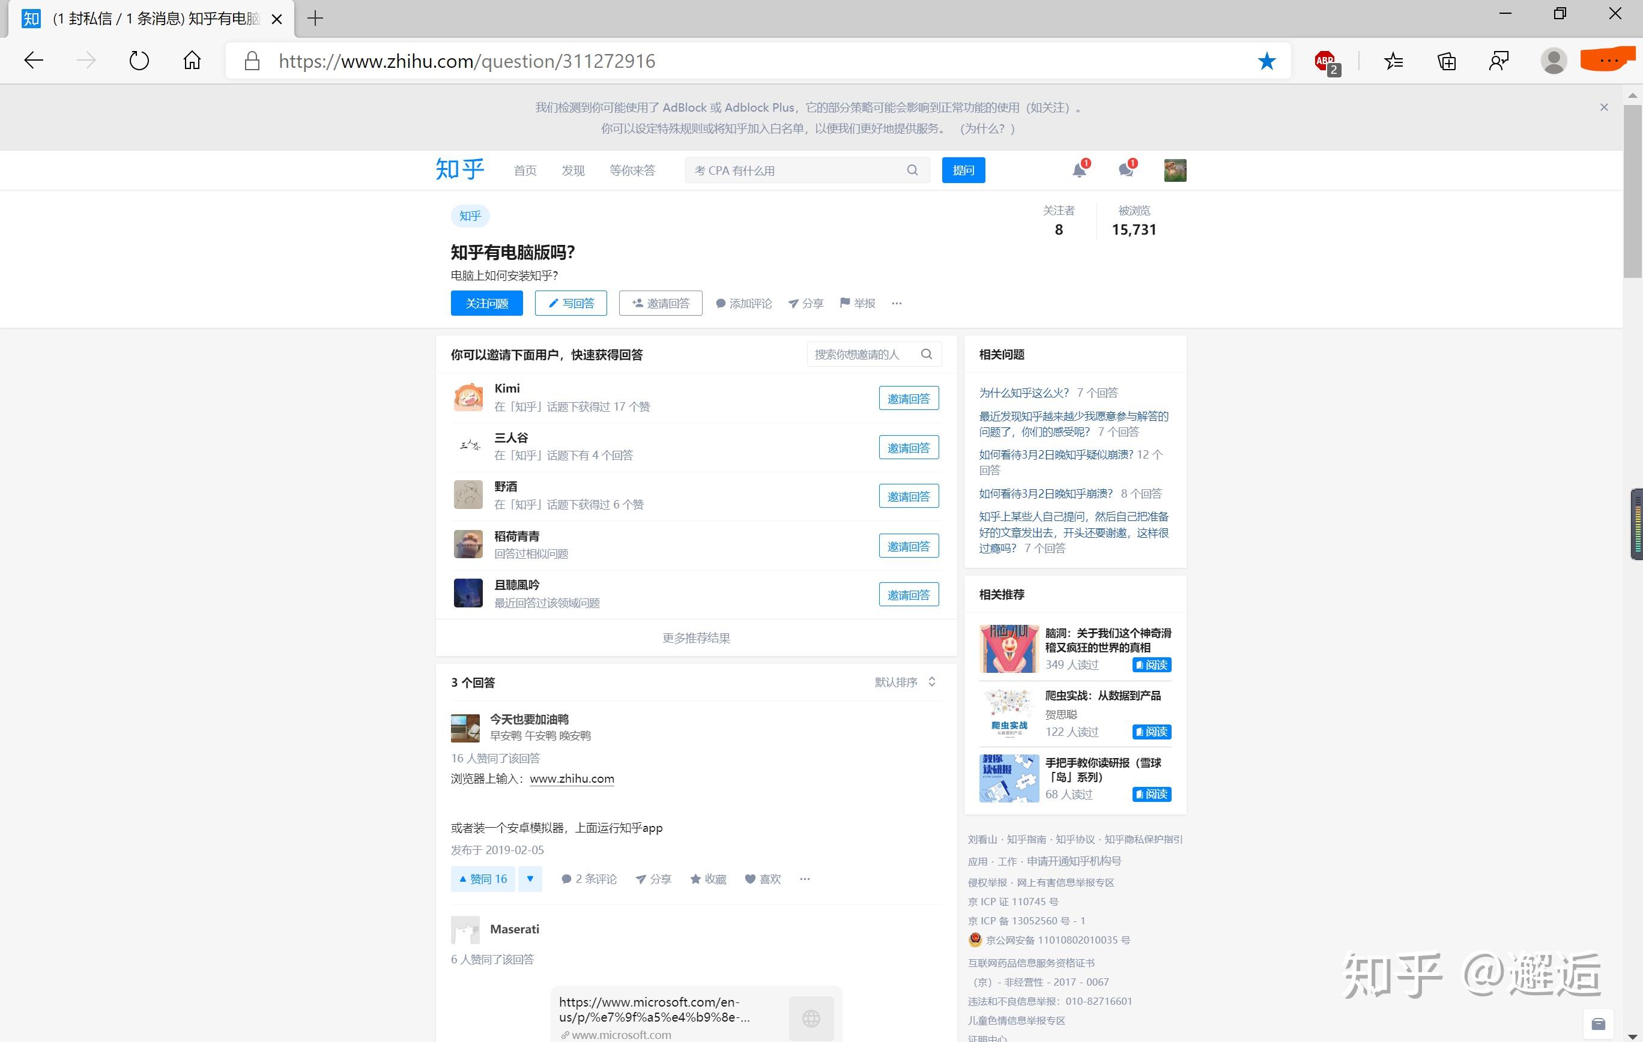Click the browser collections icon
1643x1042 pixels.
1447,61
